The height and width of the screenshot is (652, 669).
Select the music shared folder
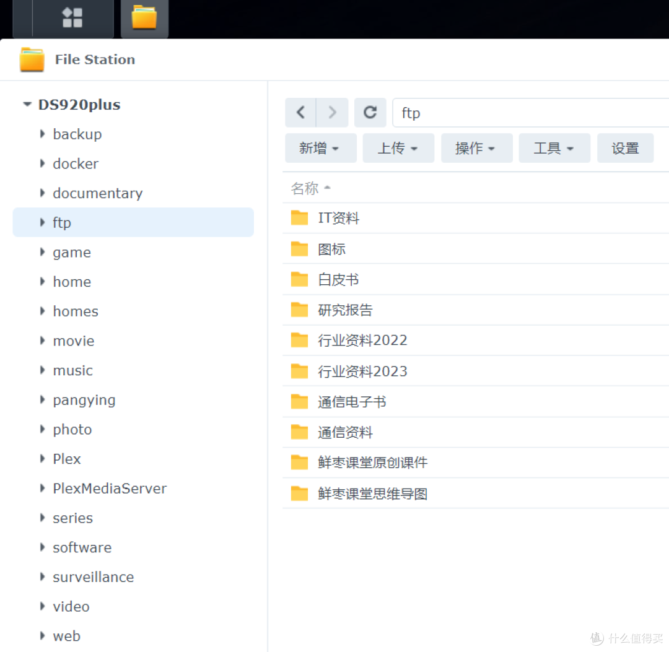click(72, 370)
